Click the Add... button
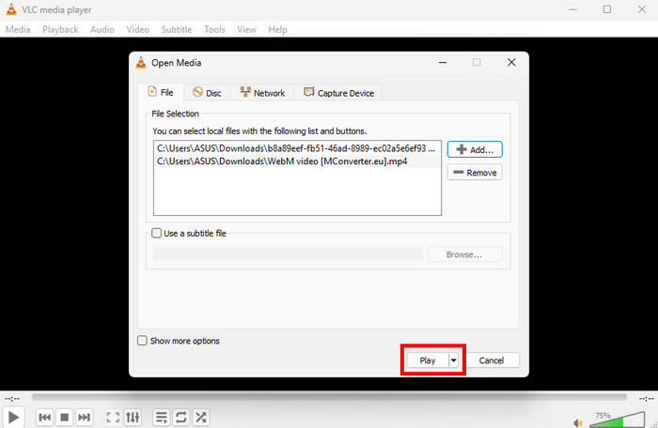The image size is (658, 428). (475, 149)
